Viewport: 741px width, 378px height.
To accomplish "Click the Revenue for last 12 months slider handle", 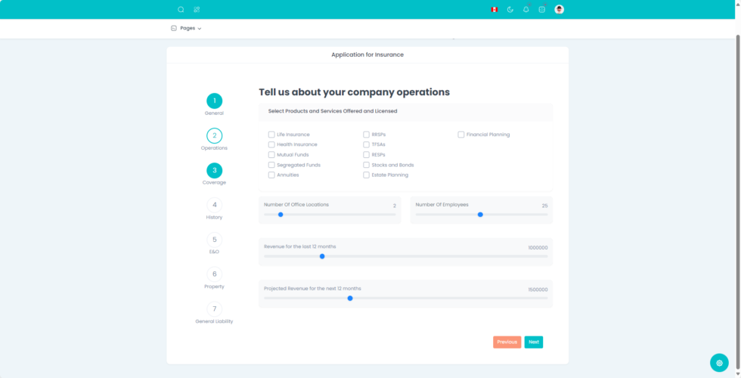I will click(322, 256).
